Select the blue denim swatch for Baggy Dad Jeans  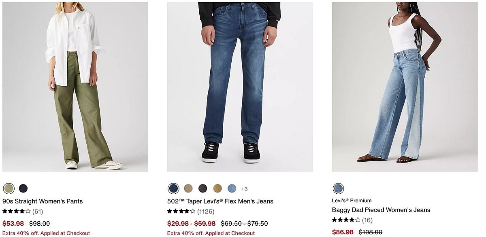pos(338,188)
